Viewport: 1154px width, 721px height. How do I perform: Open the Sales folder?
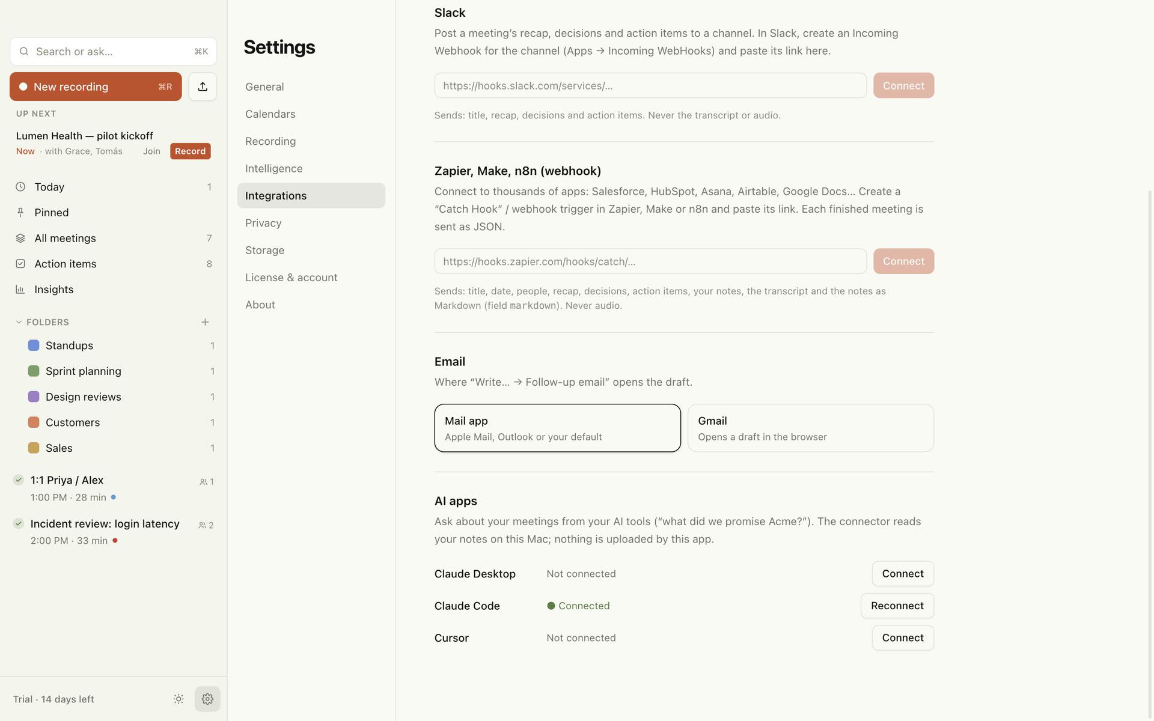[x=114, y=448]
